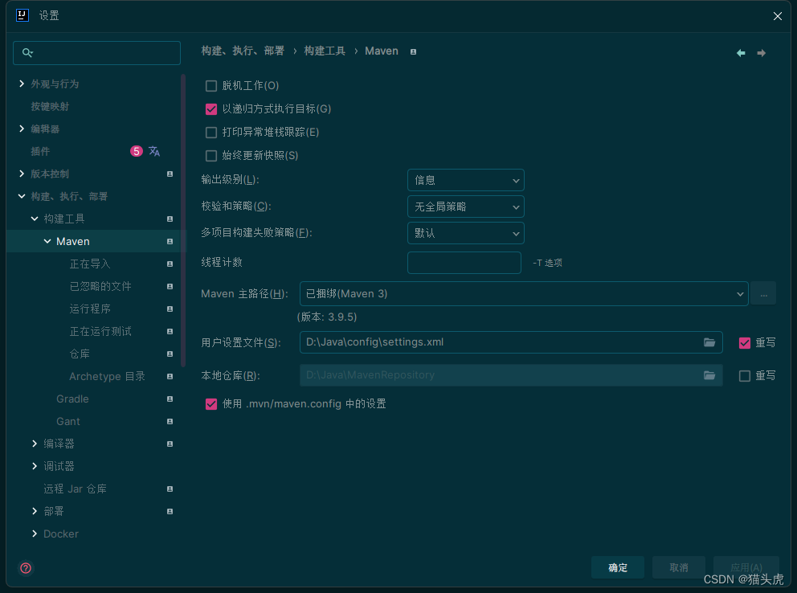Select 插件 in the settings tree
Screen dimensions: 797x593
(40, 151)
